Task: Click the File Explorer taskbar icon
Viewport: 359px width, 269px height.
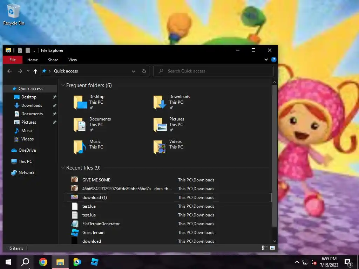Action: coord(60,262)
